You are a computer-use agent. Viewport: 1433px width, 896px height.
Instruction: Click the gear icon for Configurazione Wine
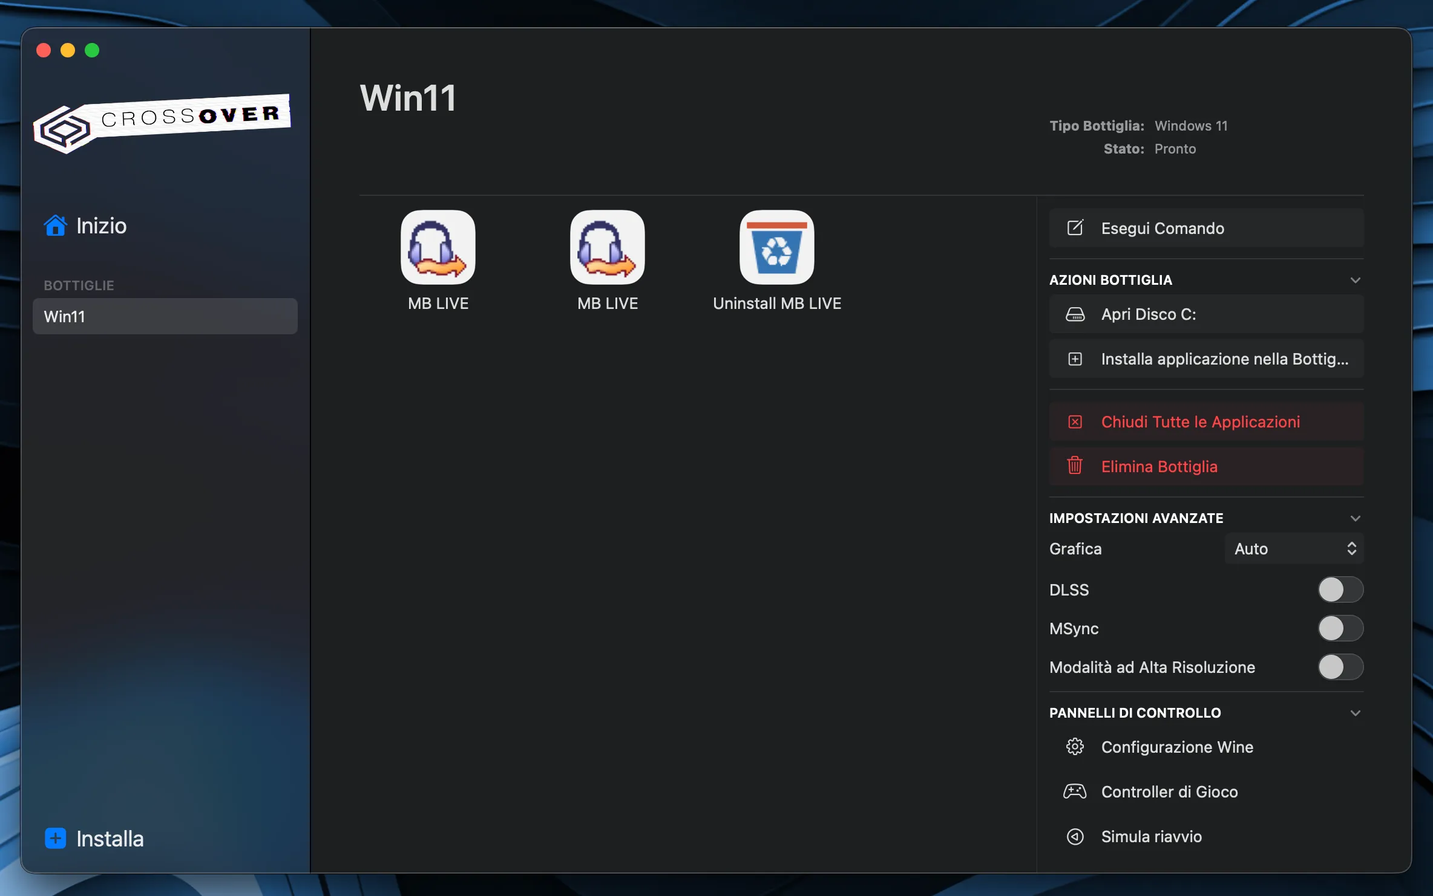1075,747
